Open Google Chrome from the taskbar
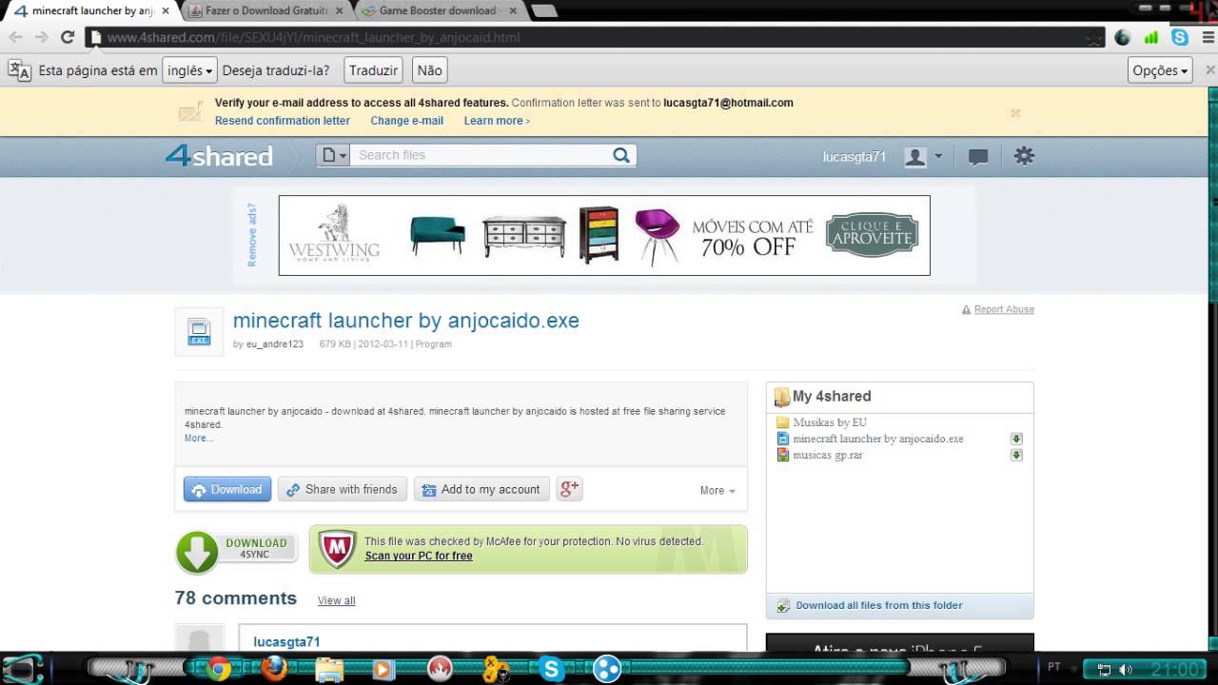Image resolution: width=1218 pixels, height=685 pixels. [219, 669]
